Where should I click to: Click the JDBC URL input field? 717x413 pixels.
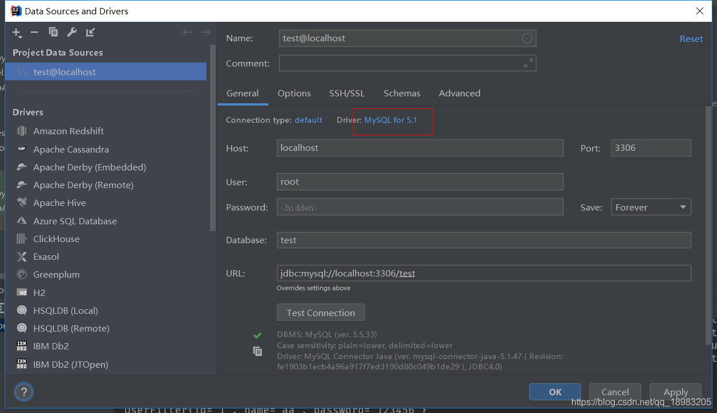click(x=484, y=273)
